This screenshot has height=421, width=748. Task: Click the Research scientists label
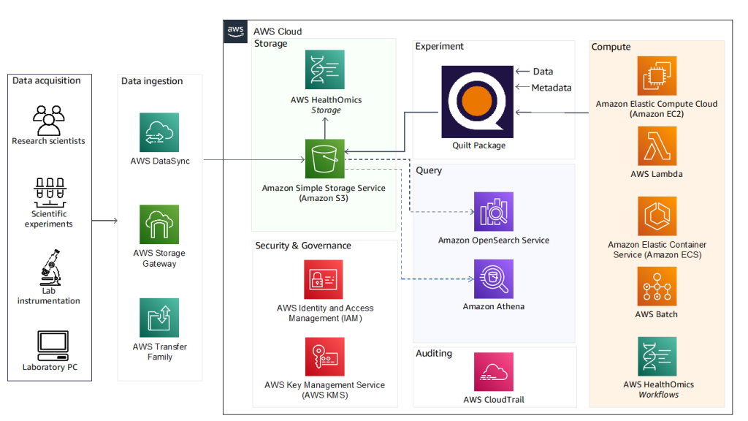click(x=48, y=141)
